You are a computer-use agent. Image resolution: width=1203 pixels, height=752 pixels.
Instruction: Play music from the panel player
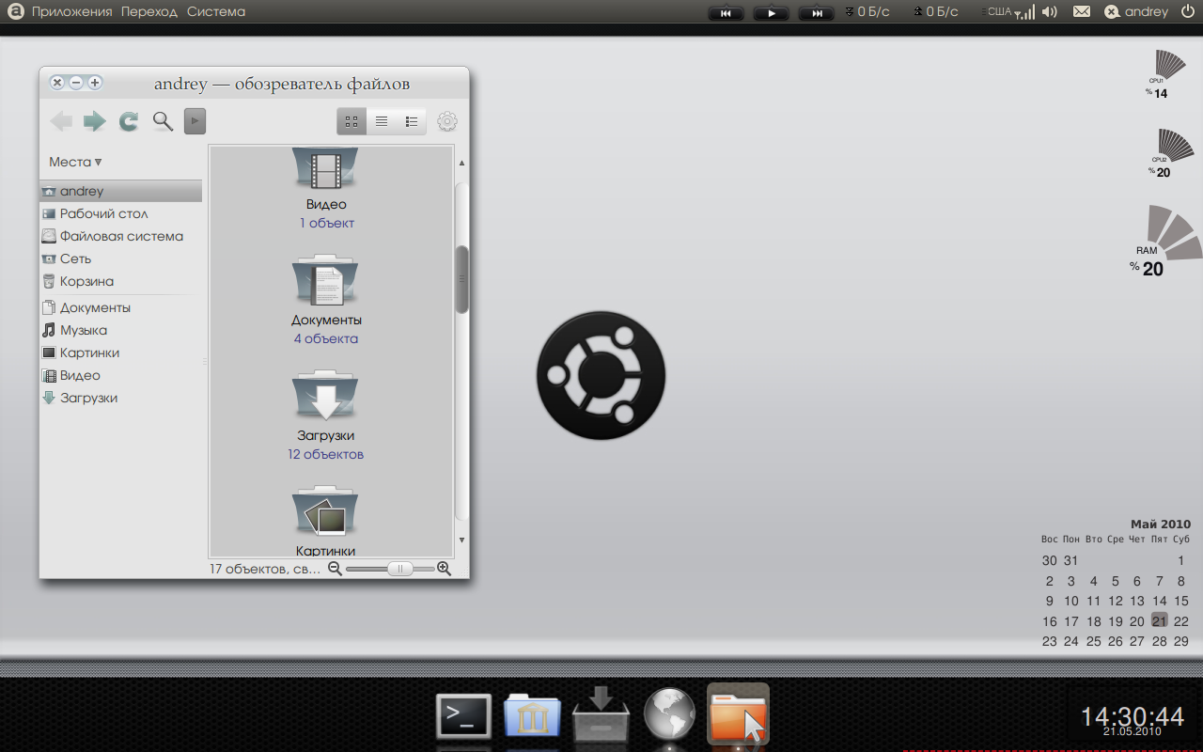pyautogui.click(x=772, y=12)
